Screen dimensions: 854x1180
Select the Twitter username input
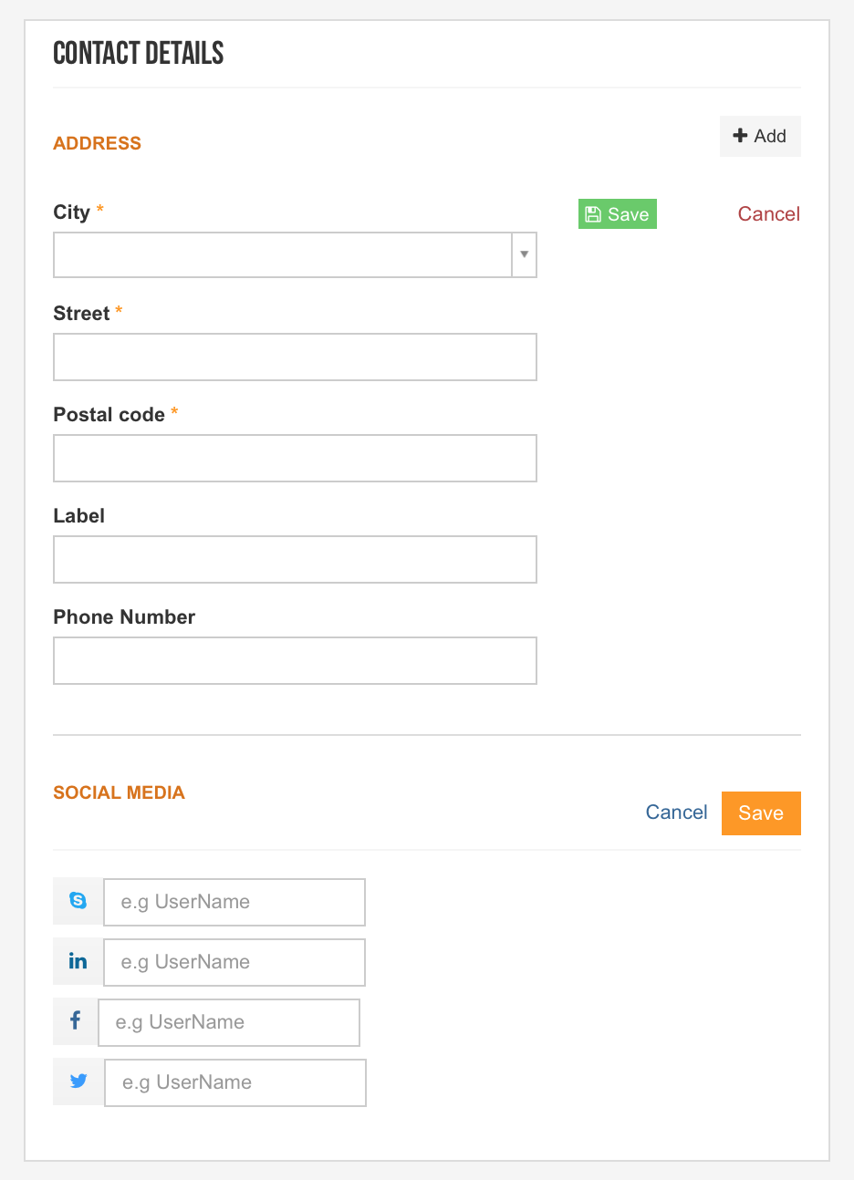point(235,1082)
